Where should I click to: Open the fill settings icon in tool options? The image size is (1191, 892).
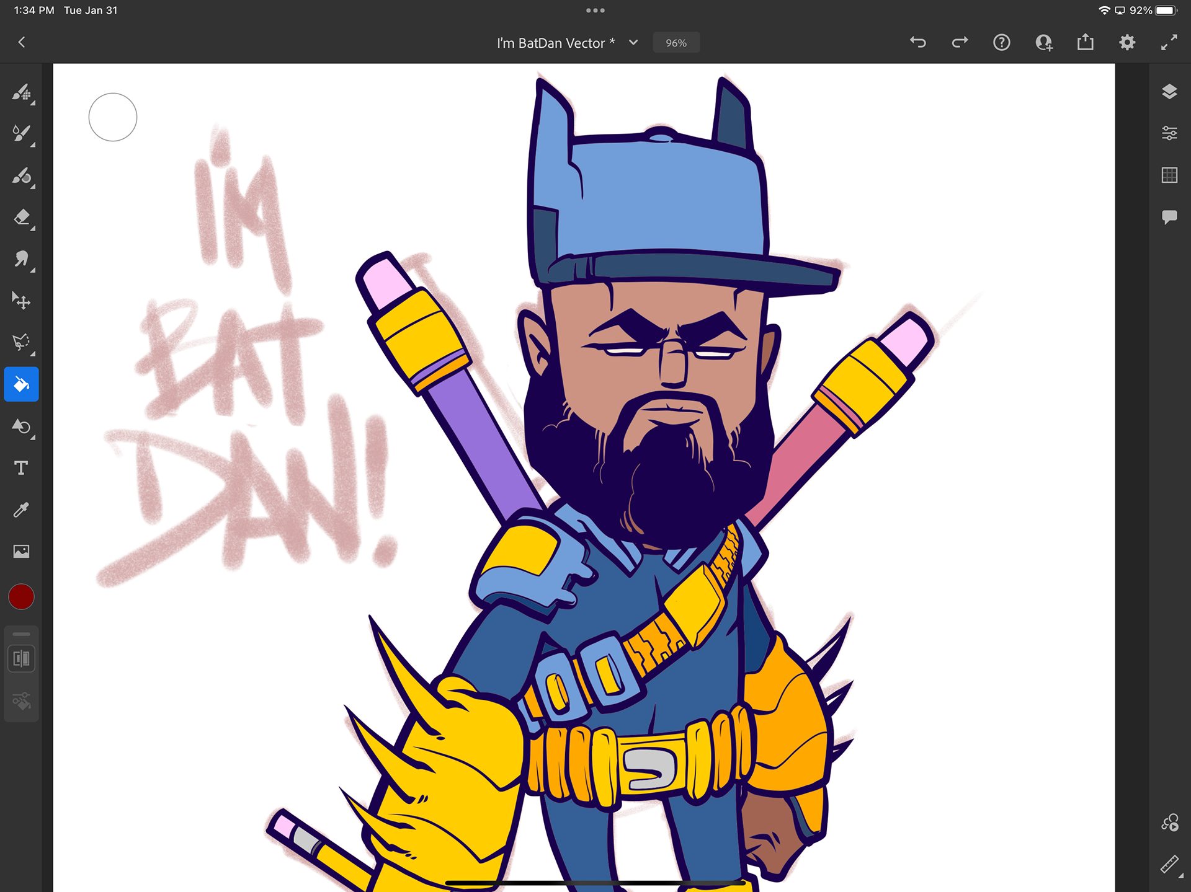point(22,701)
